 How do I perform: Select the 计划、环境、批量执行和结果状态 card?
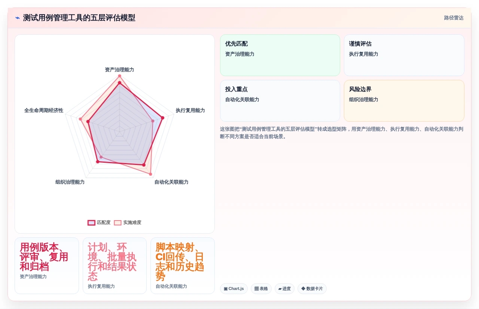click(115, 266)
